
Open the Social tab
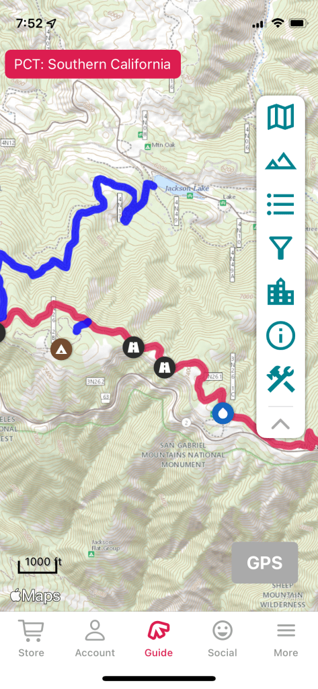click(223, 639)
